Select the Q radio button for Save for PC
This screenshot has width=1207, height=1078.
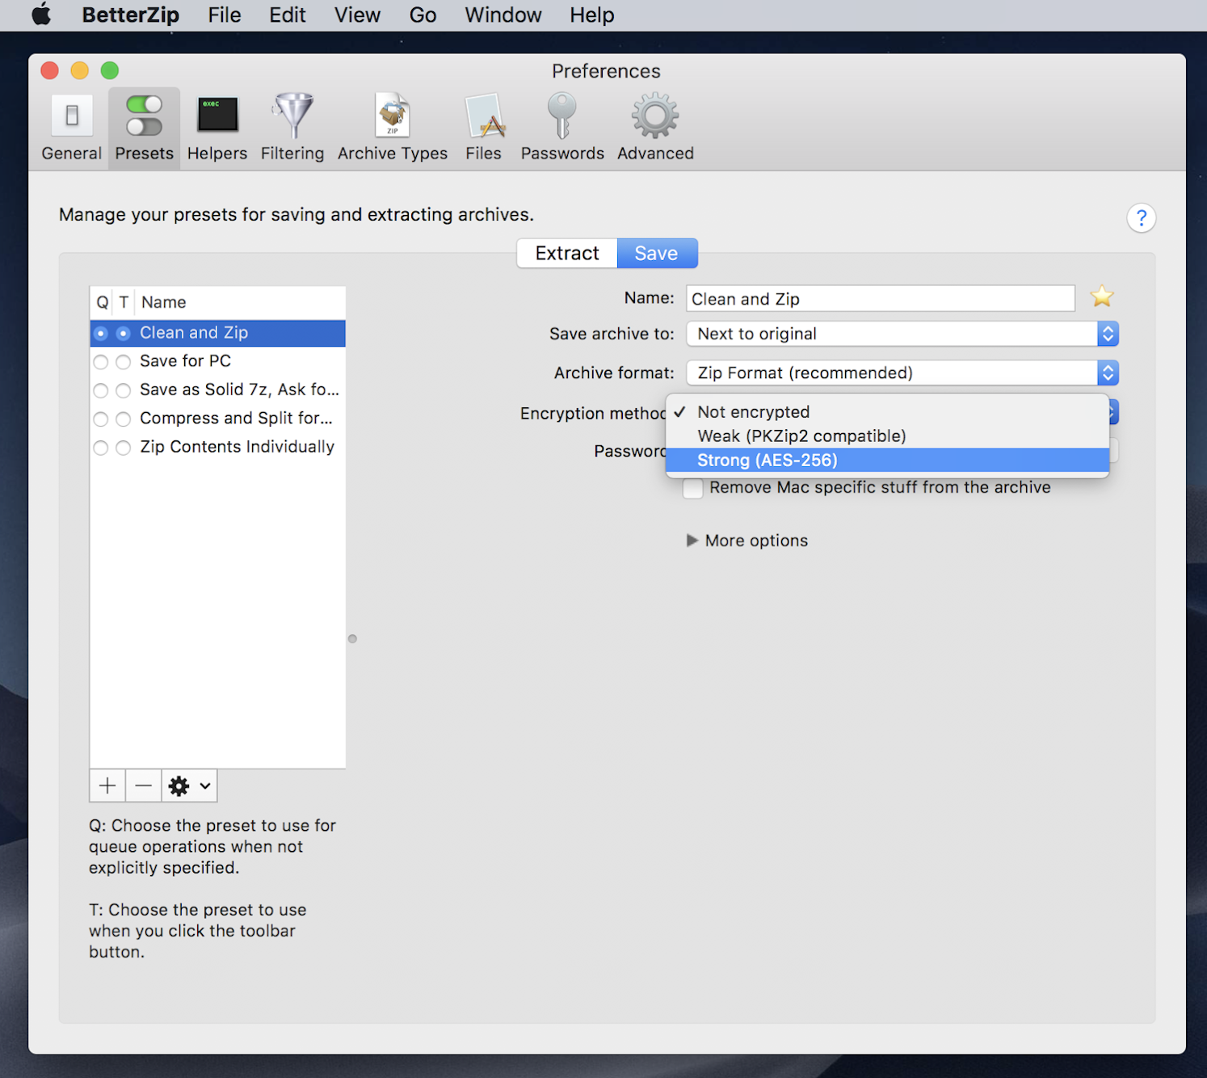click(x=101, y=361)
